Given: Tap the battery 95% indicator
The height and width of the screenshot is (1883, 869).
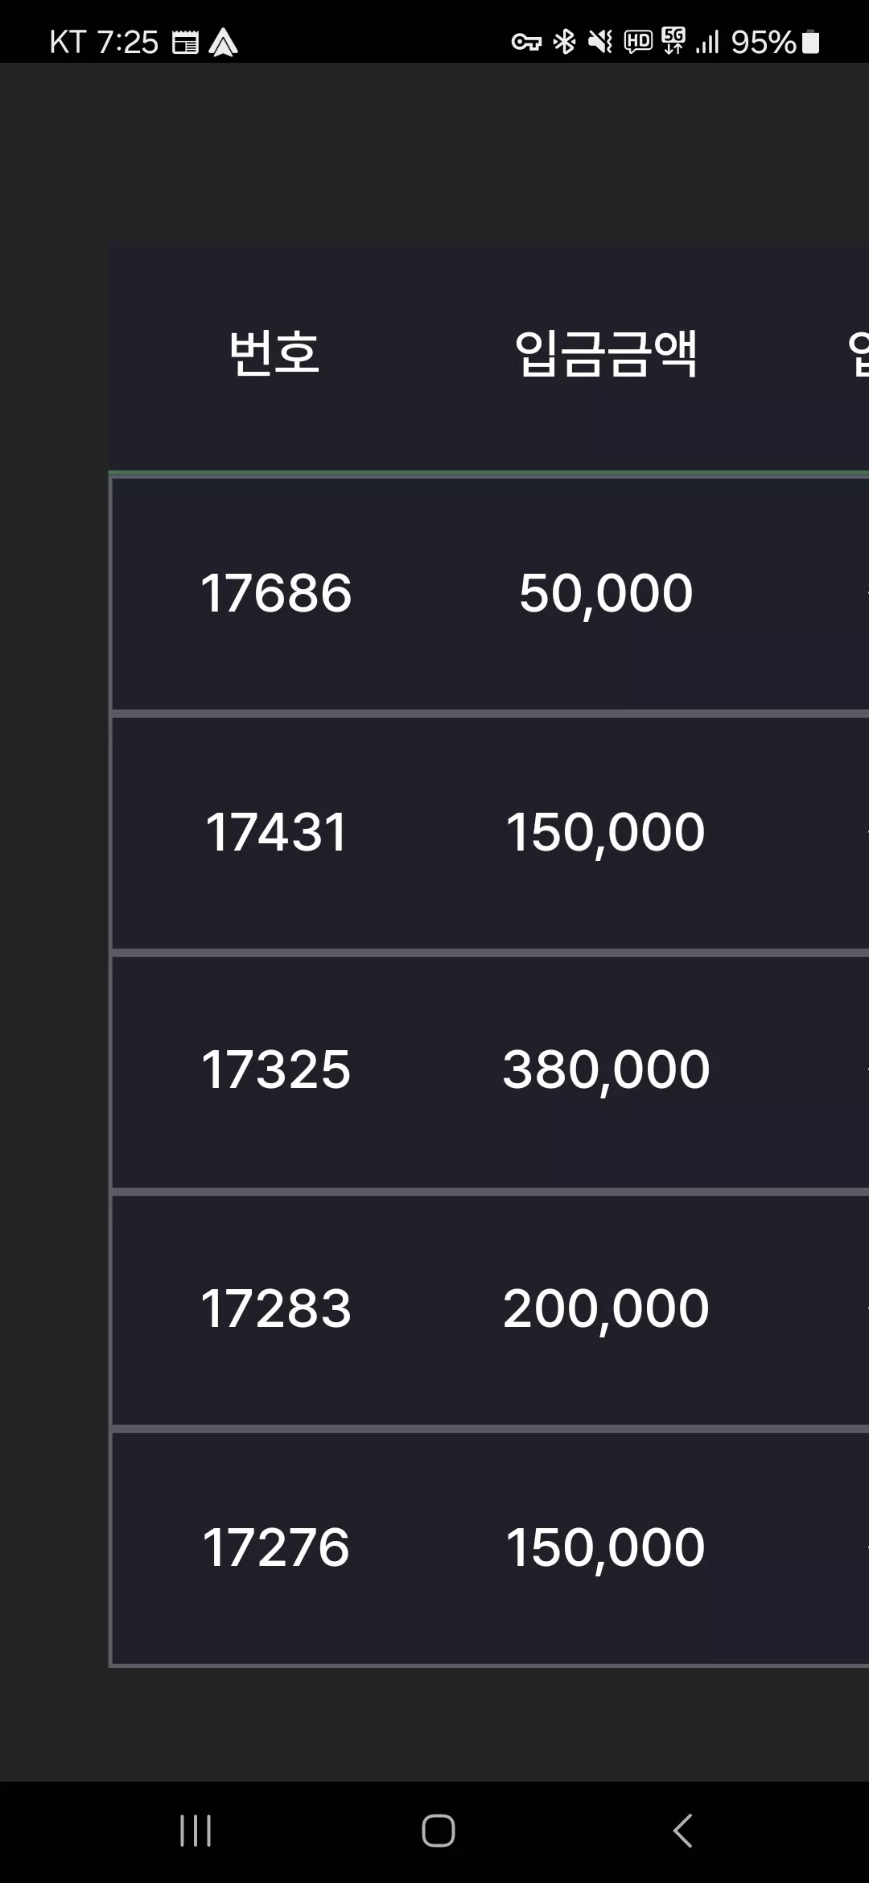Looking at the screenshot, I should click(776, 42).
